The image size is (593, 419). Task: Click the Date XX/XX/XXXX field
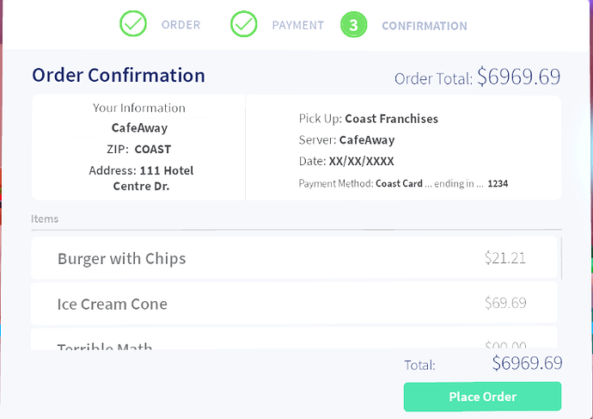(x=346, y=162)
